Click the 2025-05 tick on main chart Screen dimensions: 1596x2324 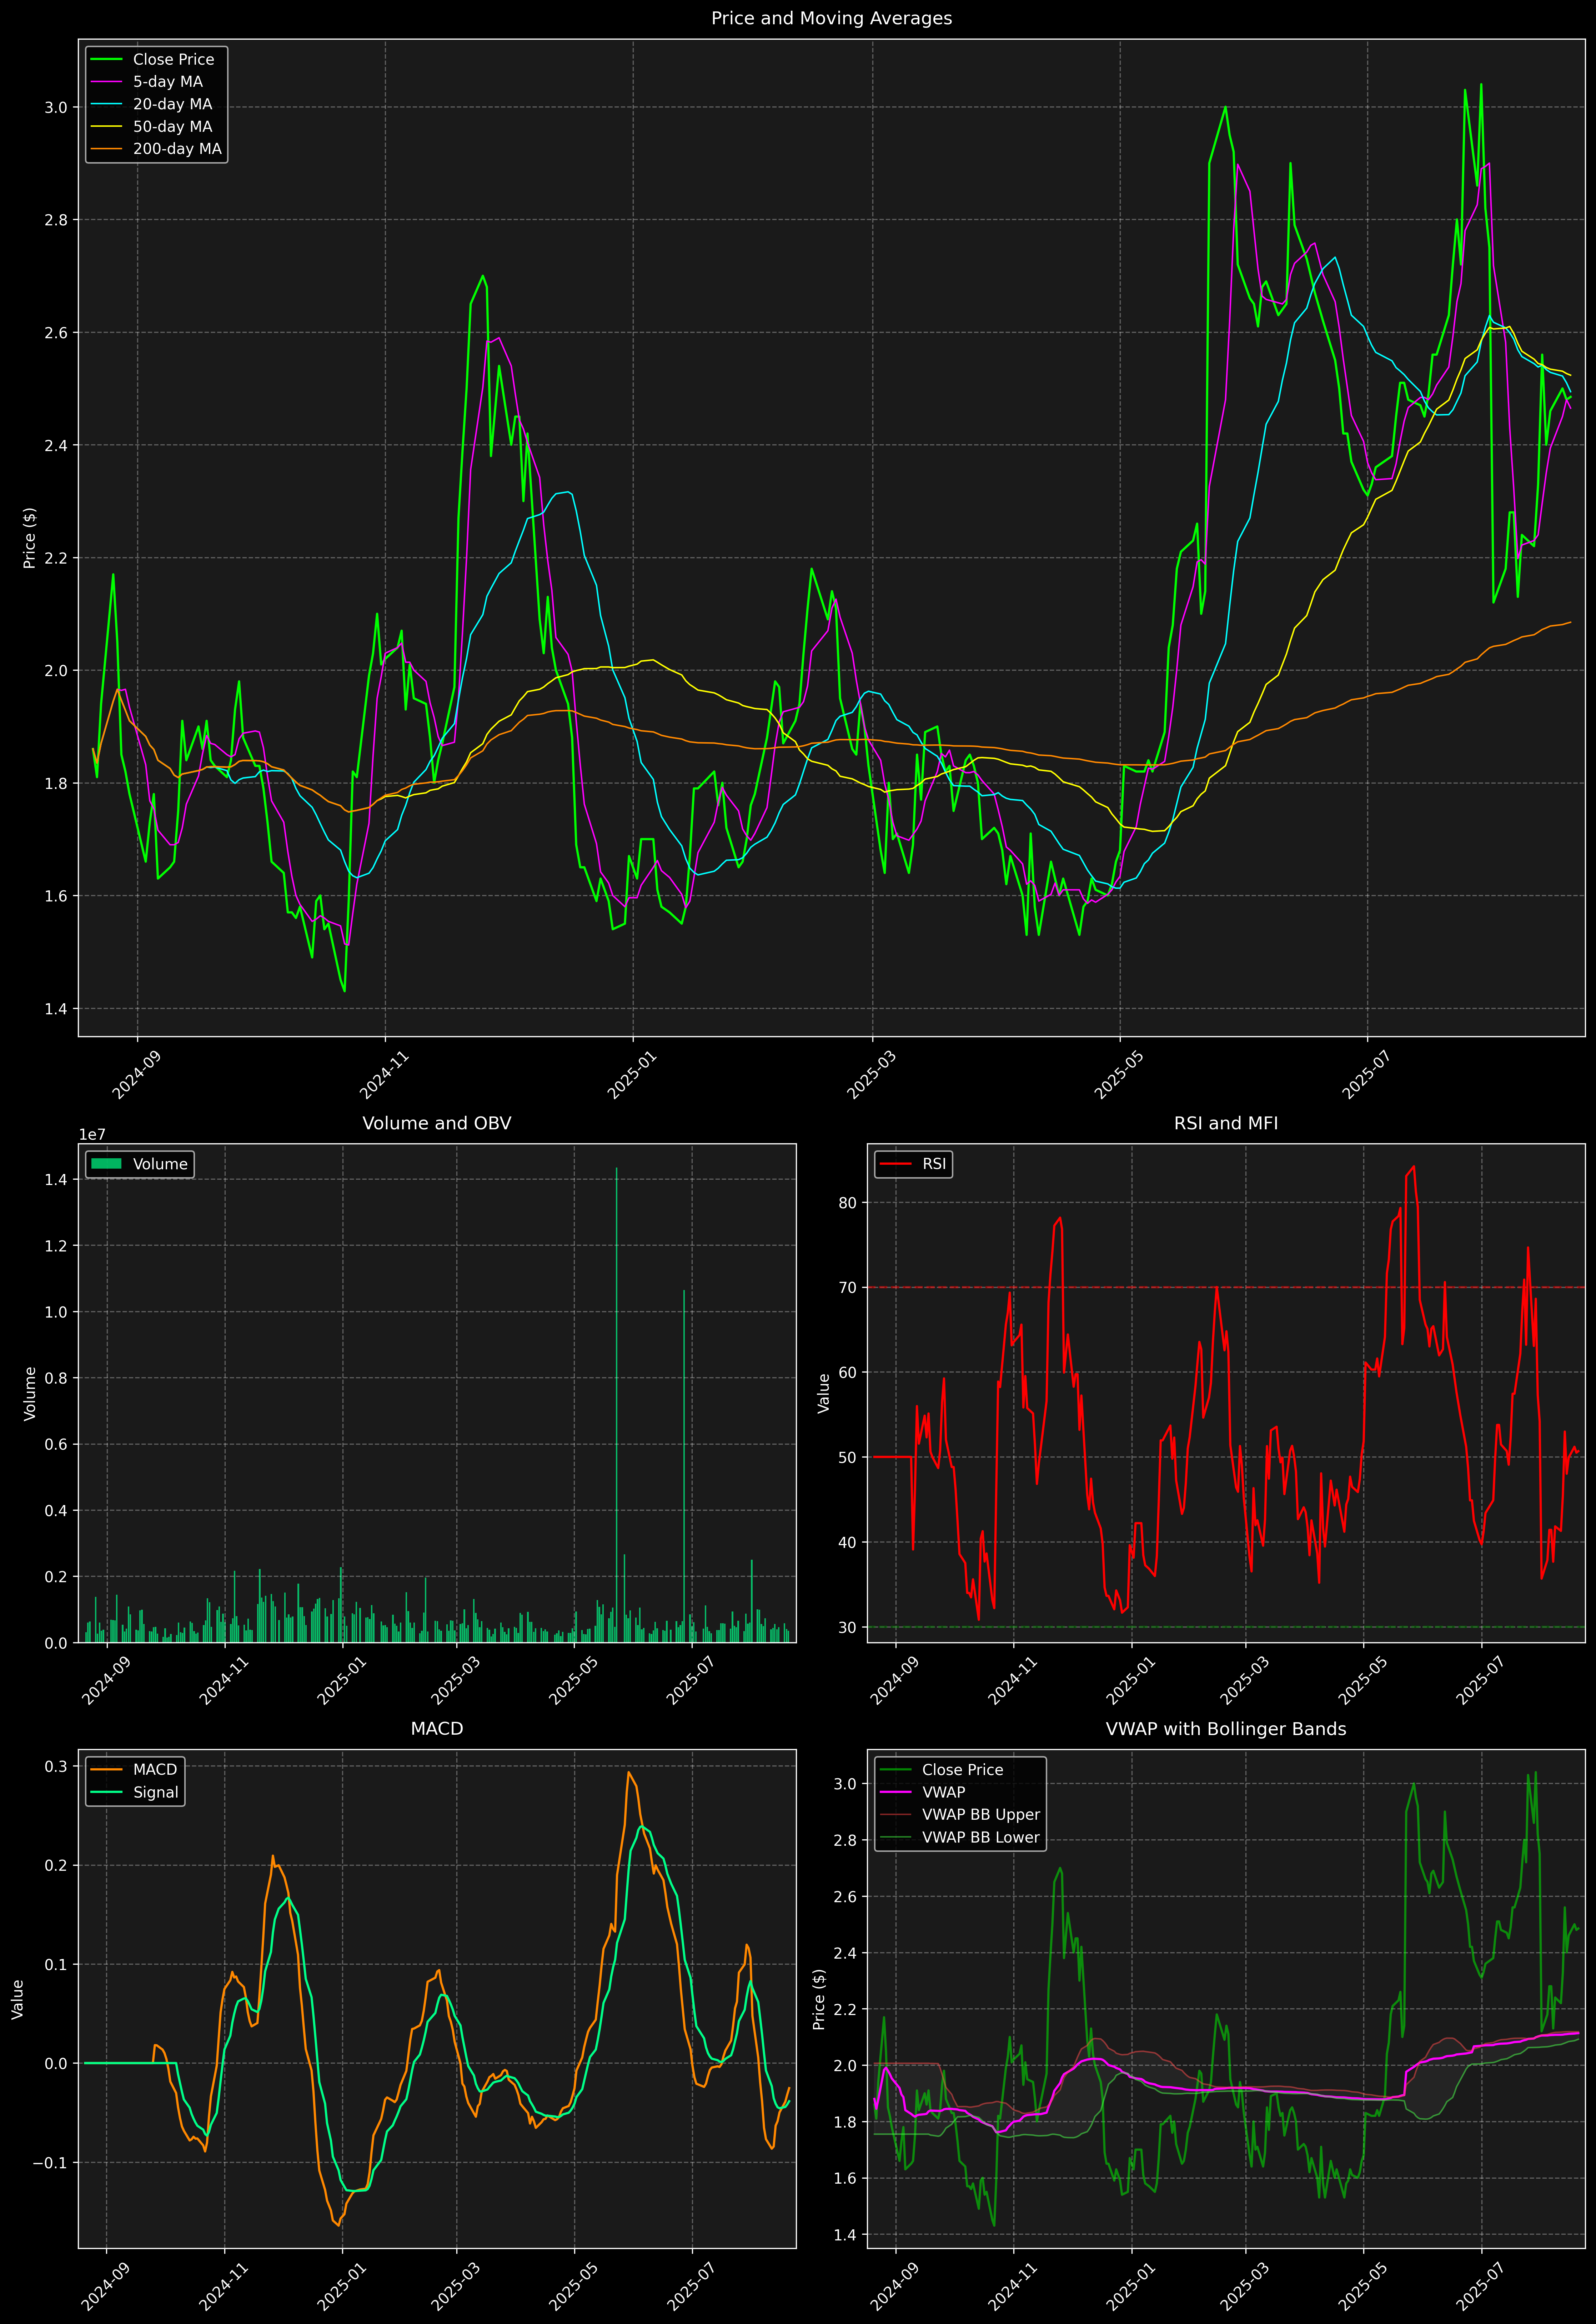coord(1119,1074)
